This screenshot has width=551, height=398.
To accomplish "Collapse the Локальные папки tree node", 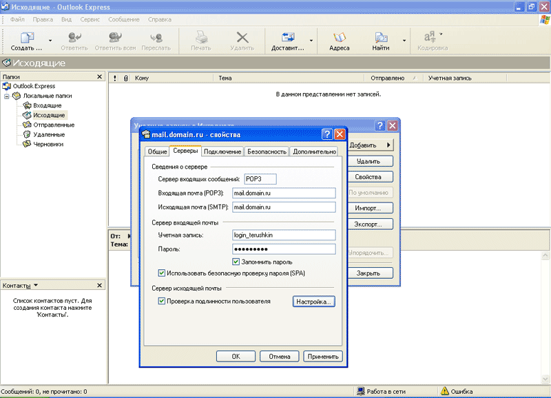I will point(7,96).
